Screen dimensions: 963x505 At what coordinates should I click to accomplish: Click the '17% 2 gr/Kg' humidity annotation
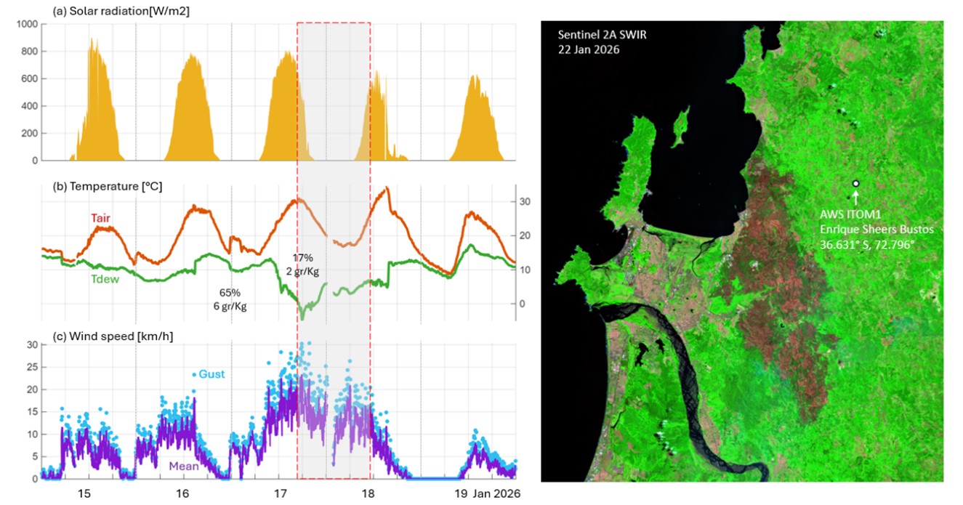304,264
